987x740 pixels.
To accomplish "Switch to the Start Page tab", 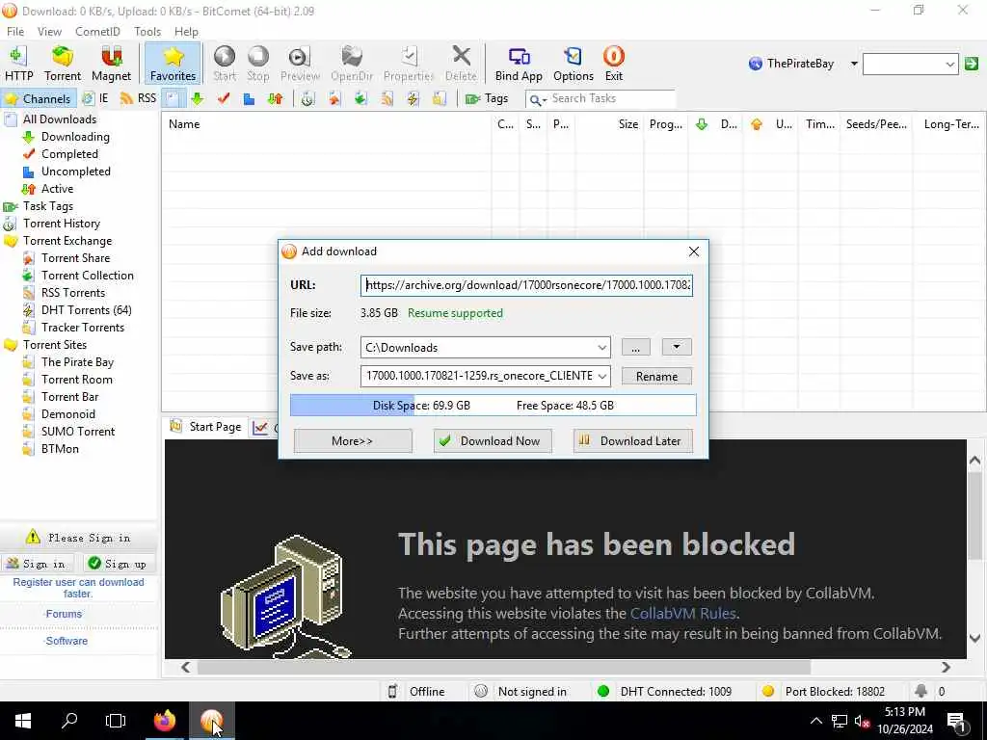I will (206, 427).
